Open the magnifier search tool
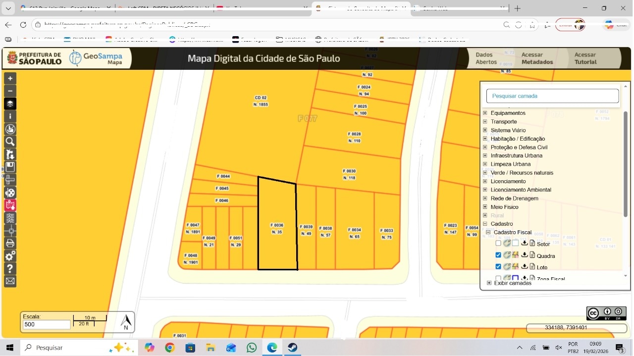634x356 pixels. [x=10, y=142]
